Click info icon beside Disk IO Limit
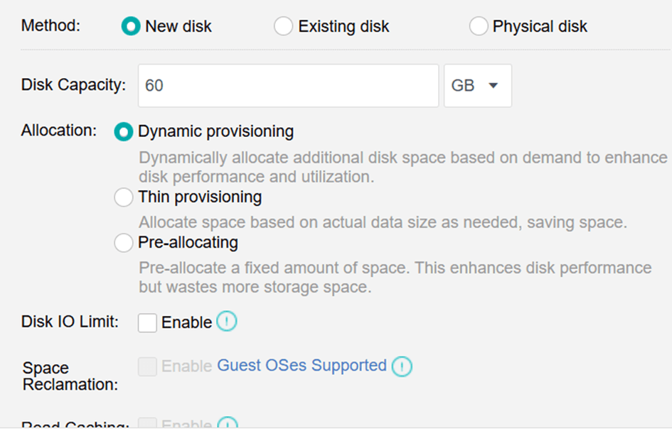 coord(226,322)
